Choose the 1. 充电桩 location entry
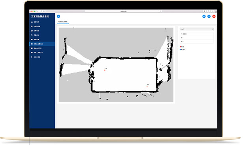This screenshot has width=243, height=147. (197, 34)
